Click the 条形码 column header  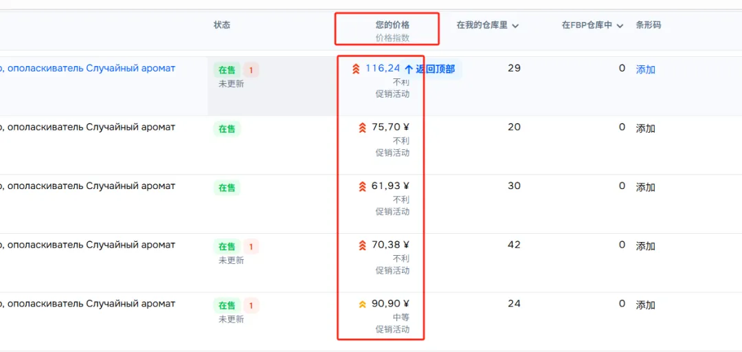click(x=648, y=25)
